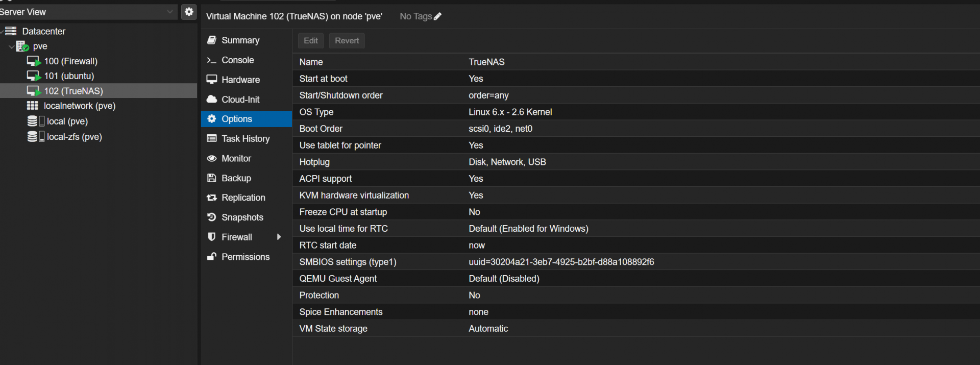Select the Name option row
The height and width of the screenshot is (365, 980).
pos(637,62)
